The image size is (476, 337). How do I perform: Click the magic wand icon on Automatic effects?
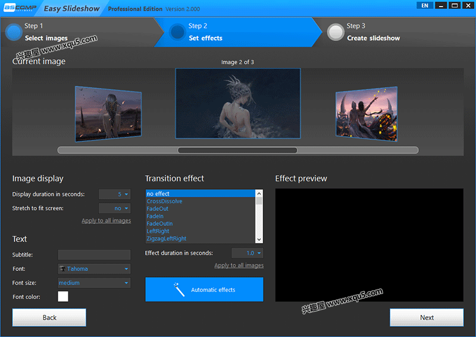(x=179, y=289)
